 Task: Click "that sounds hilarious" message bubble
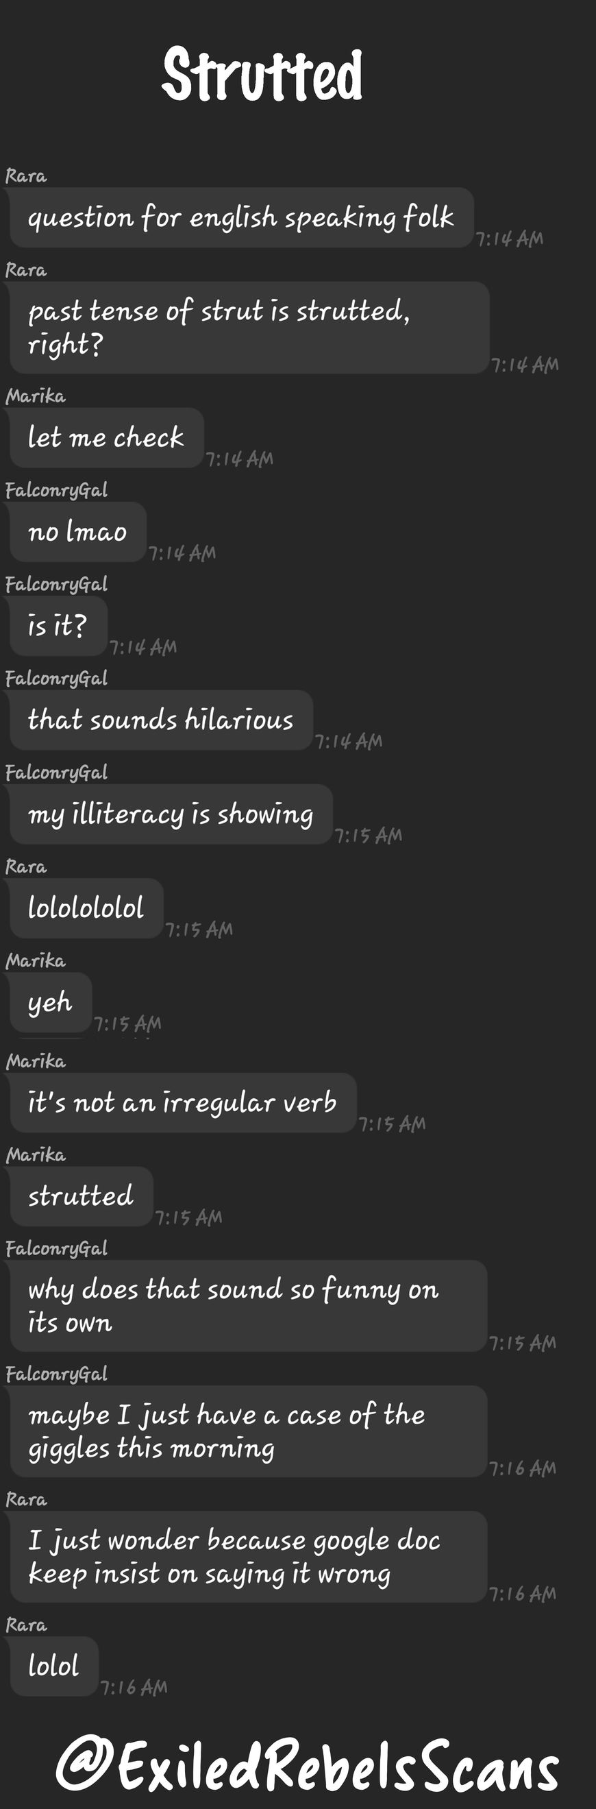point(161,720)
